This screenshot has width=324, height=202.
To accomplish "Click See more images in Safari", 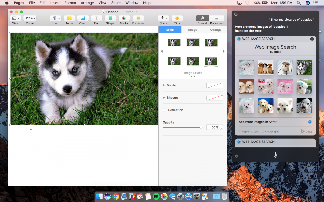I will 258,122.
